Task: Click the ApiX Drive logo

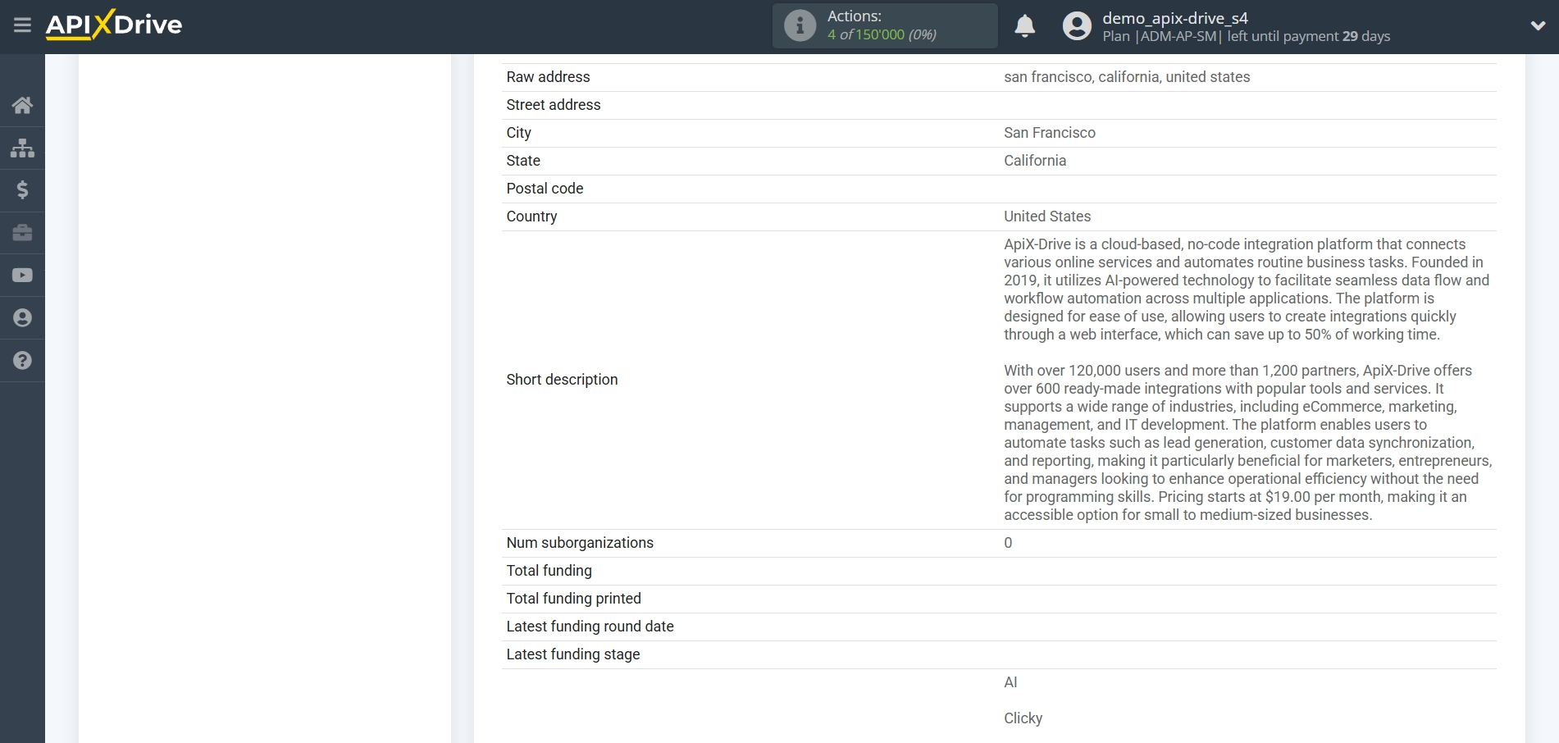Action: 113,25
